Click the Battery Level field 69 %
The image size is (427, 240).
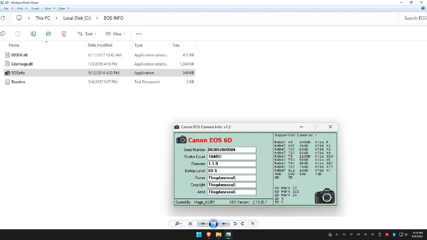[232, 171]
